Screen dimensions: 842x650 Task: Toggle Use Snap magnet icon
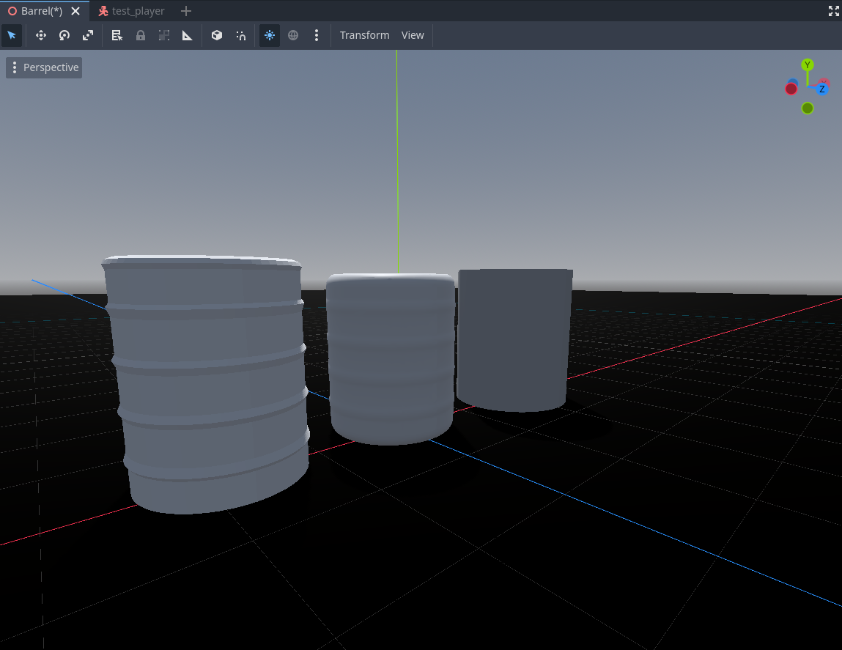pyautogui.click(x=240, y=35)
